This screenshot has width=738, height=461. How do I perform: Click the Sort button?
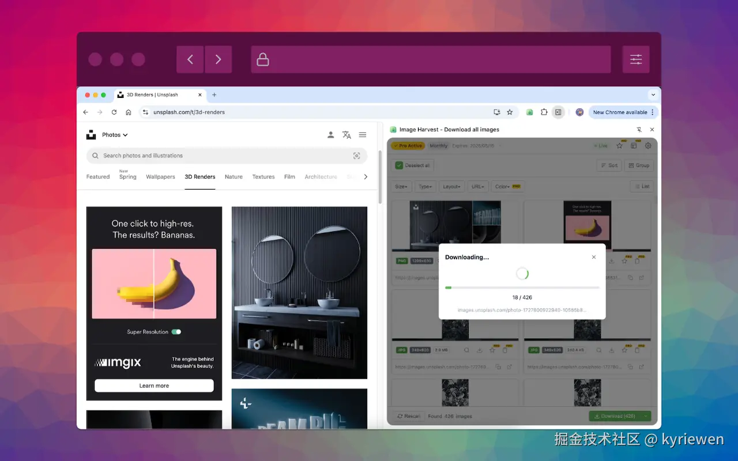(x=608, y=165)
